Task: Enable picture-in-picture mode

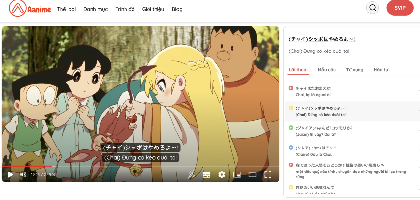Action: click(x=238, y=174)
